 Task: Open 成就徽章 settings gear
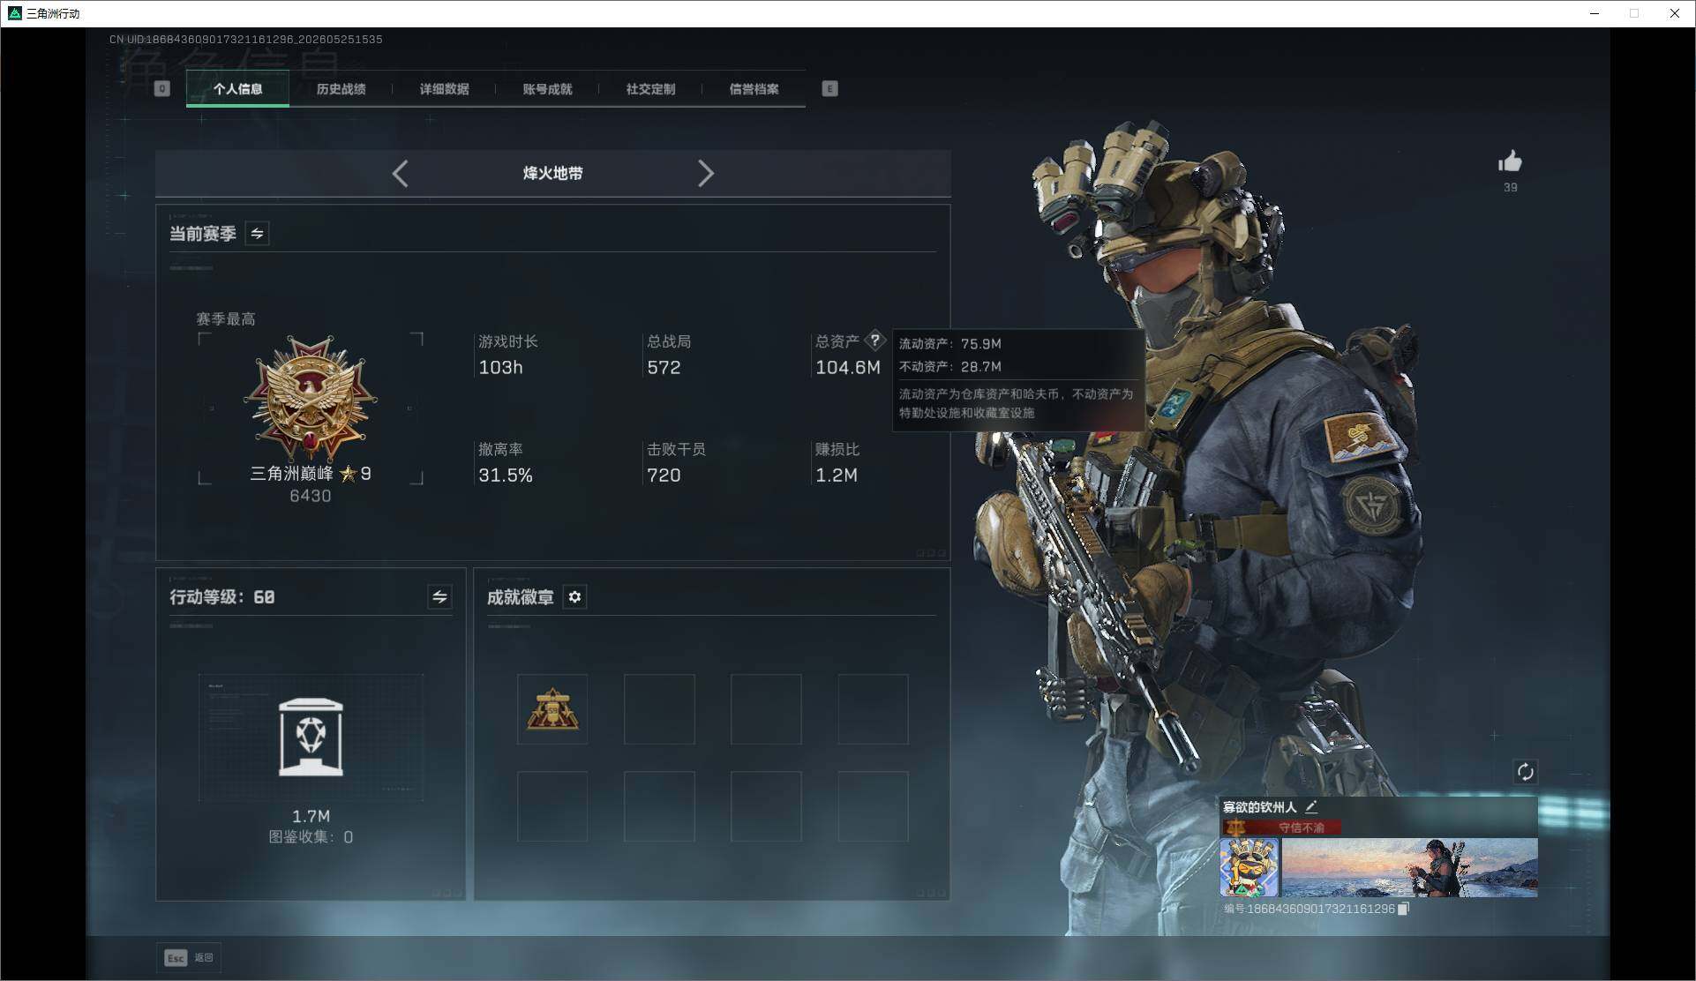574,597
